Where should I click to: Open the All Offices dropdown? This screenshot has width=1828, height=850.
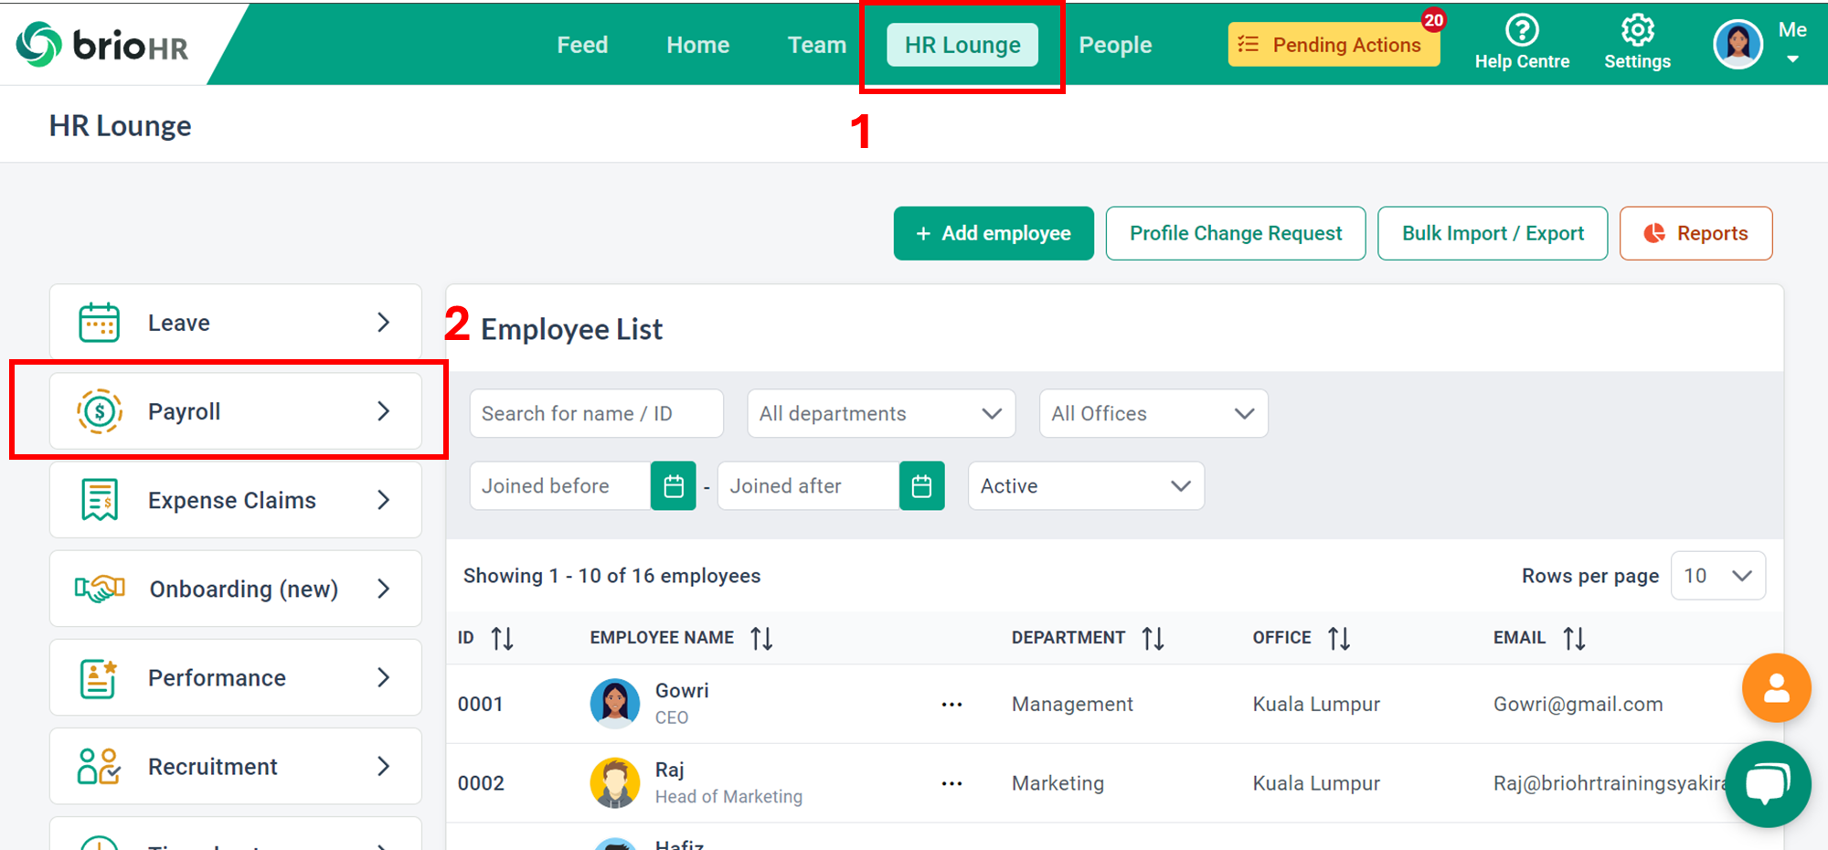[1245, 413]
